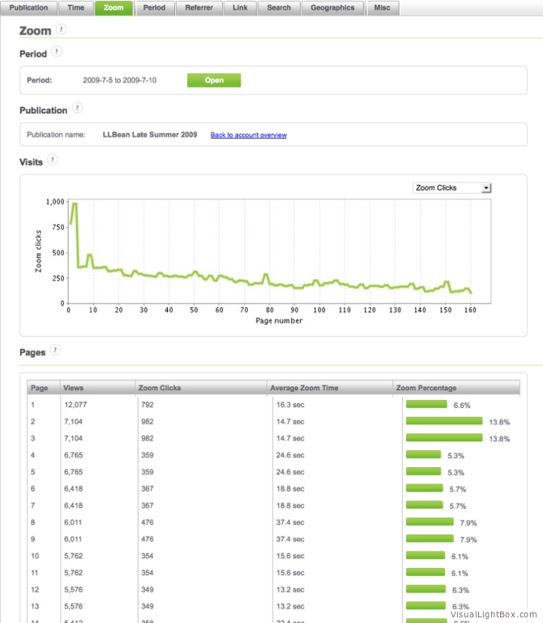Switch to the Time tab
Screen dimensions: 543x623
(75, 7)
